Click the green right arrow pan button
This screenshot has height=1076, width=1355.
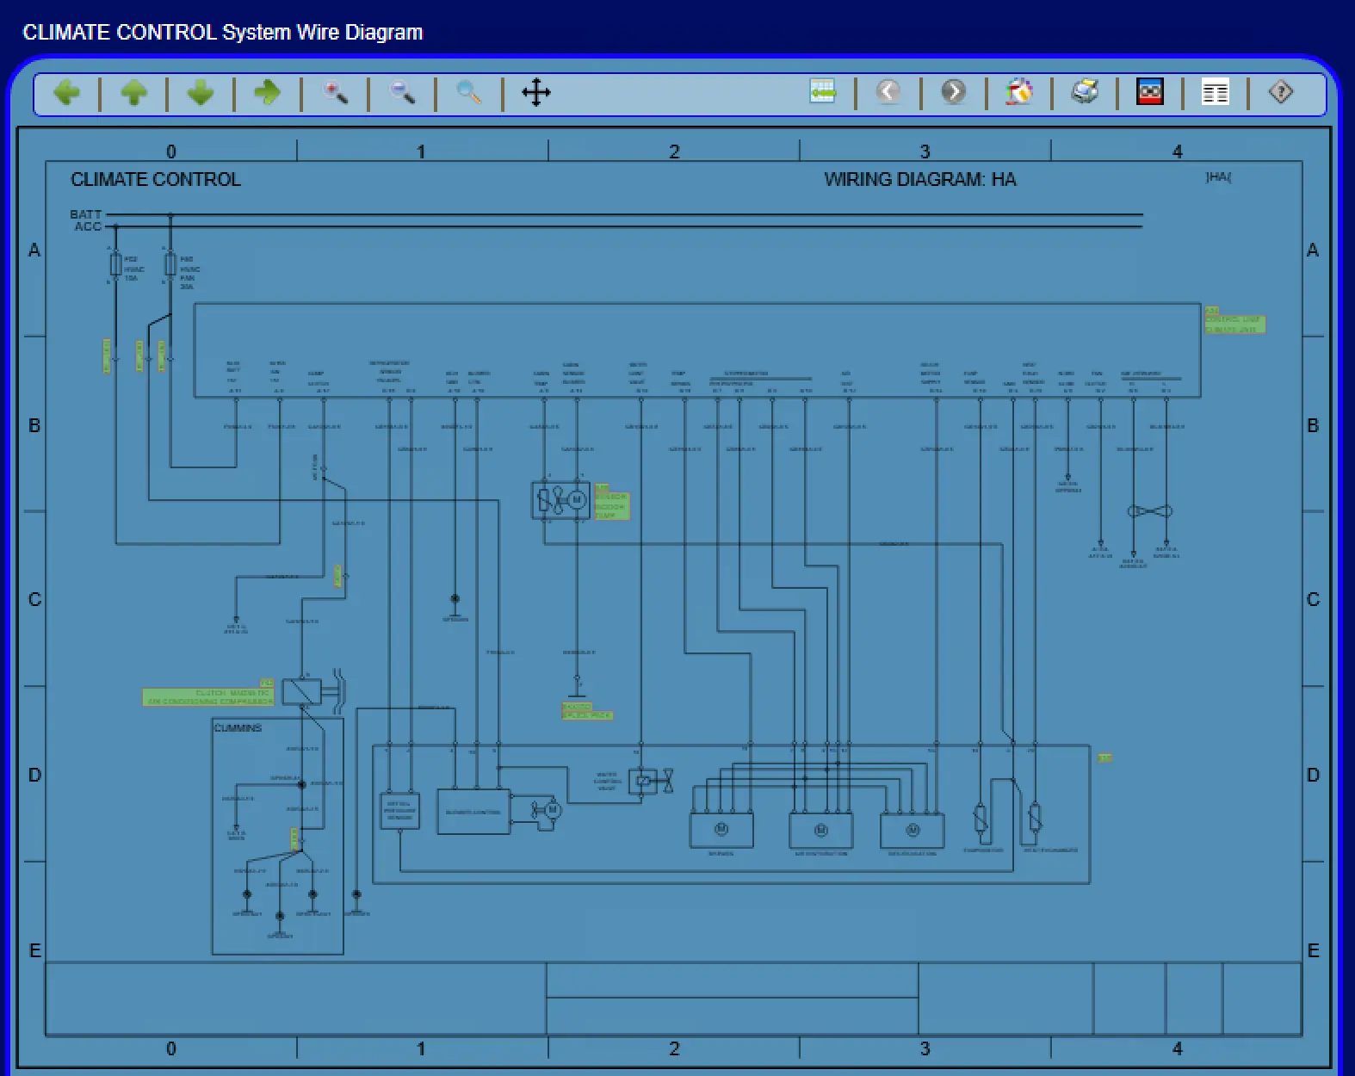(x=268, y=92)
